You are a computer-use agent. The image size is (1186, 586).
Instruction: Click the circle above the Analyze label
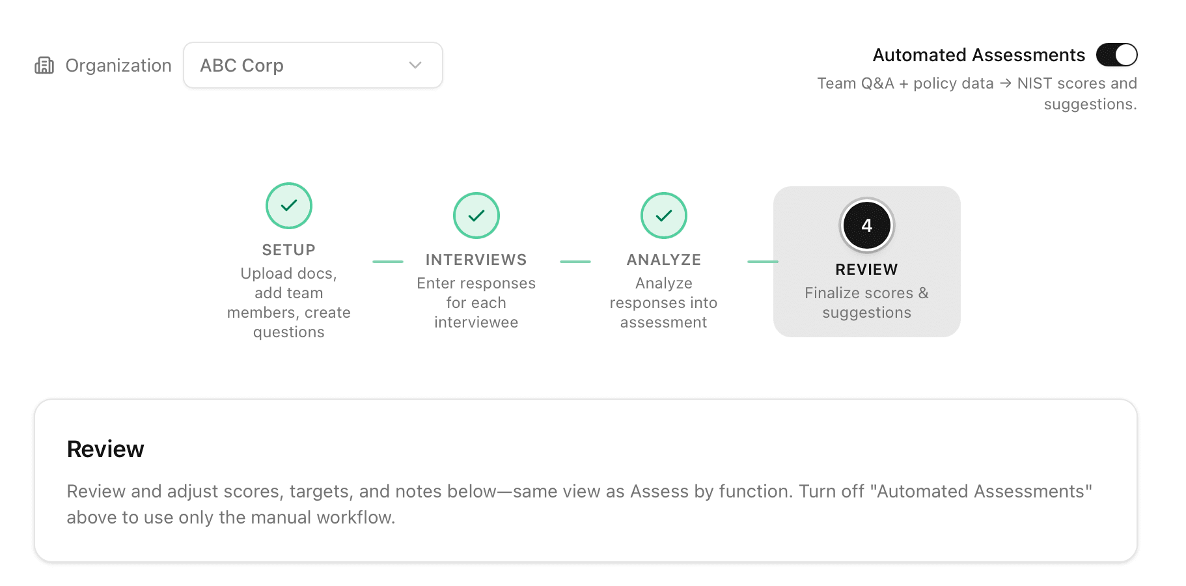663,216
